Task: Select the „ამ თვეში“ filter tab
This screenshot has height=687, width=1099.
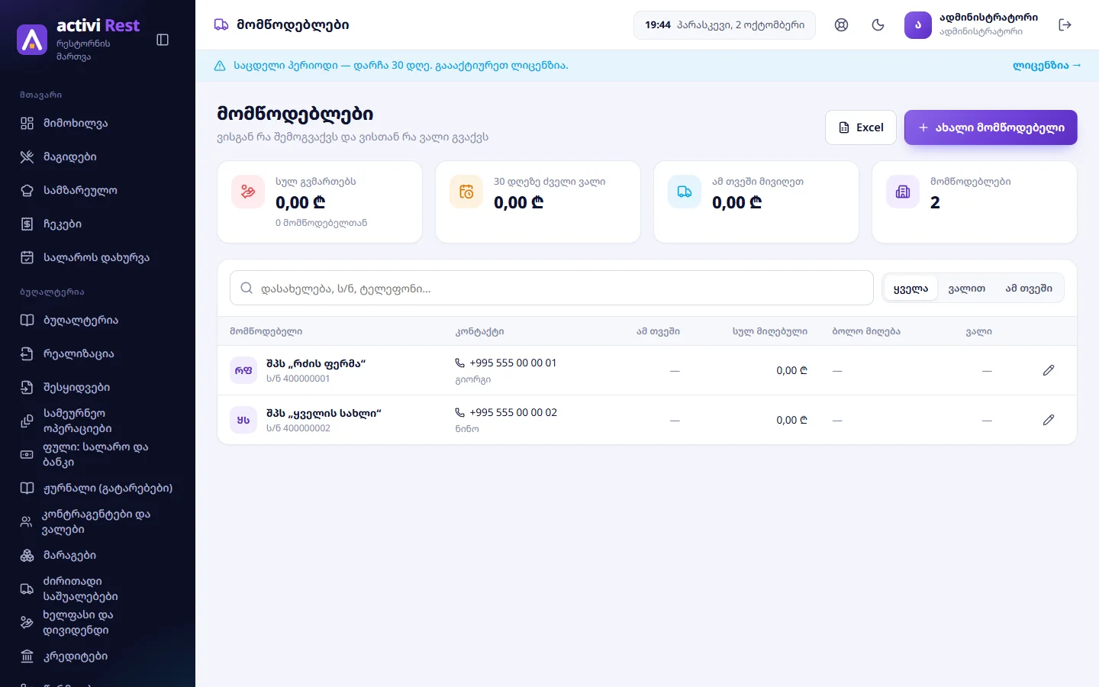Action: 1029,289
